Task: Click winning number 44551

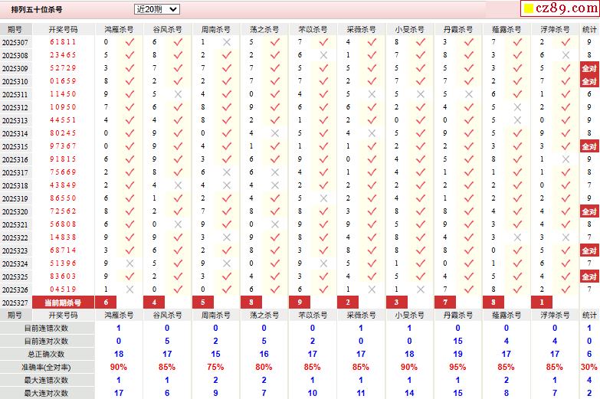Action: [x=63, y=120]
